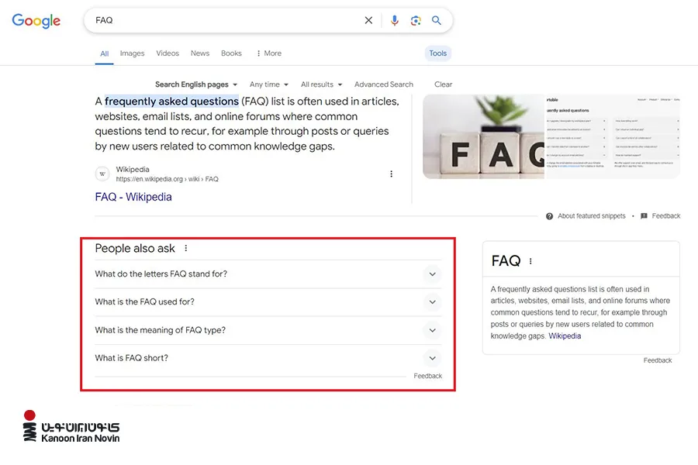
Task: Click the magnifying glass search icon
Action: point(436,20)
